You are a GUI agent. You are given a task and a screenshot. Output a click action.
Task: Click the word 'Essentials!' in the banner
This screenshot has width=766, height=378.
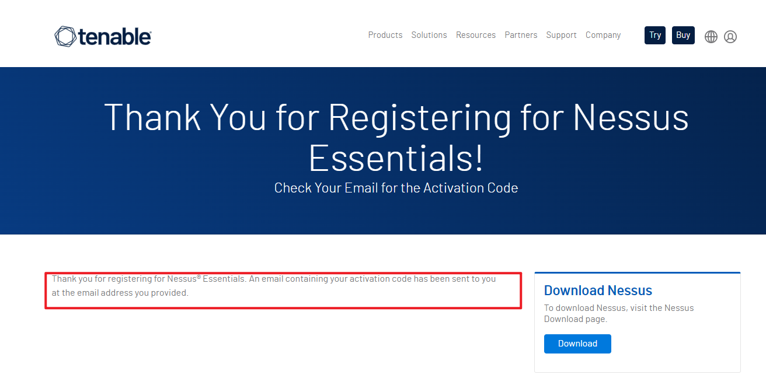tap(396, 157)
